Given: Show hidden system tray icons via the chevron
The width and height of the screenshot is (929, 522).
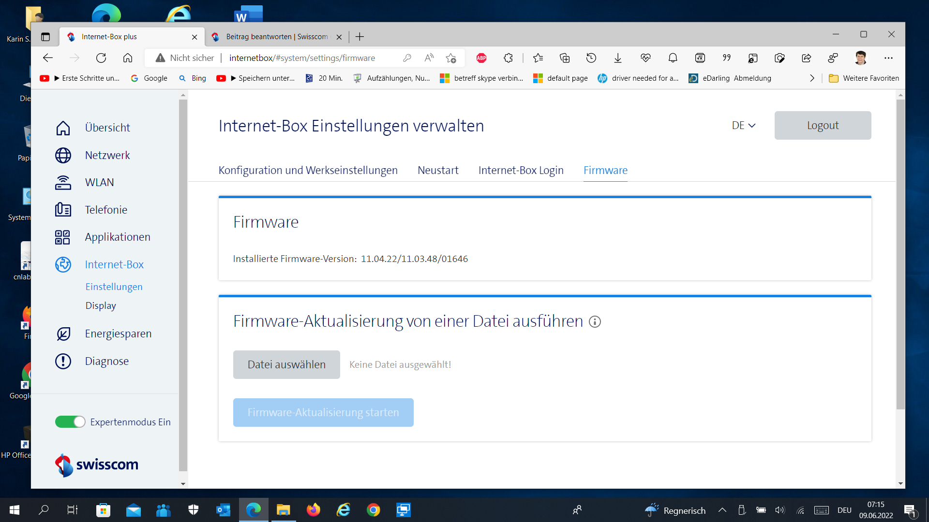Looking at the screenshot, I should click(x=722, y=510).
